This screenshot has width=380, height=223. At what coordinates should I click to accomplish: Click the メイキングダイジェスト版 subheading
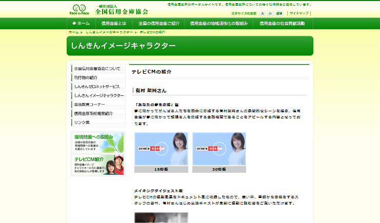(158, 191)
